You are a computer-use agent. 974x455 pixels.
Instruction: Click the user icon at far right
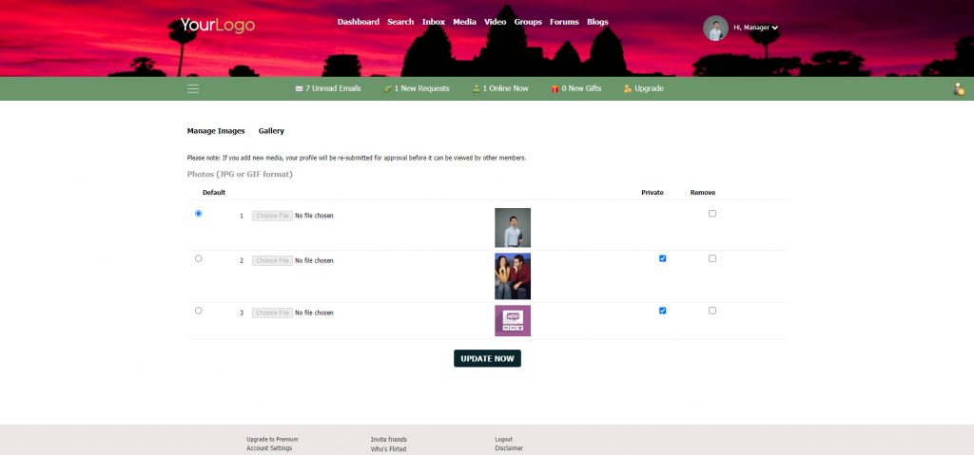point(959,89)
